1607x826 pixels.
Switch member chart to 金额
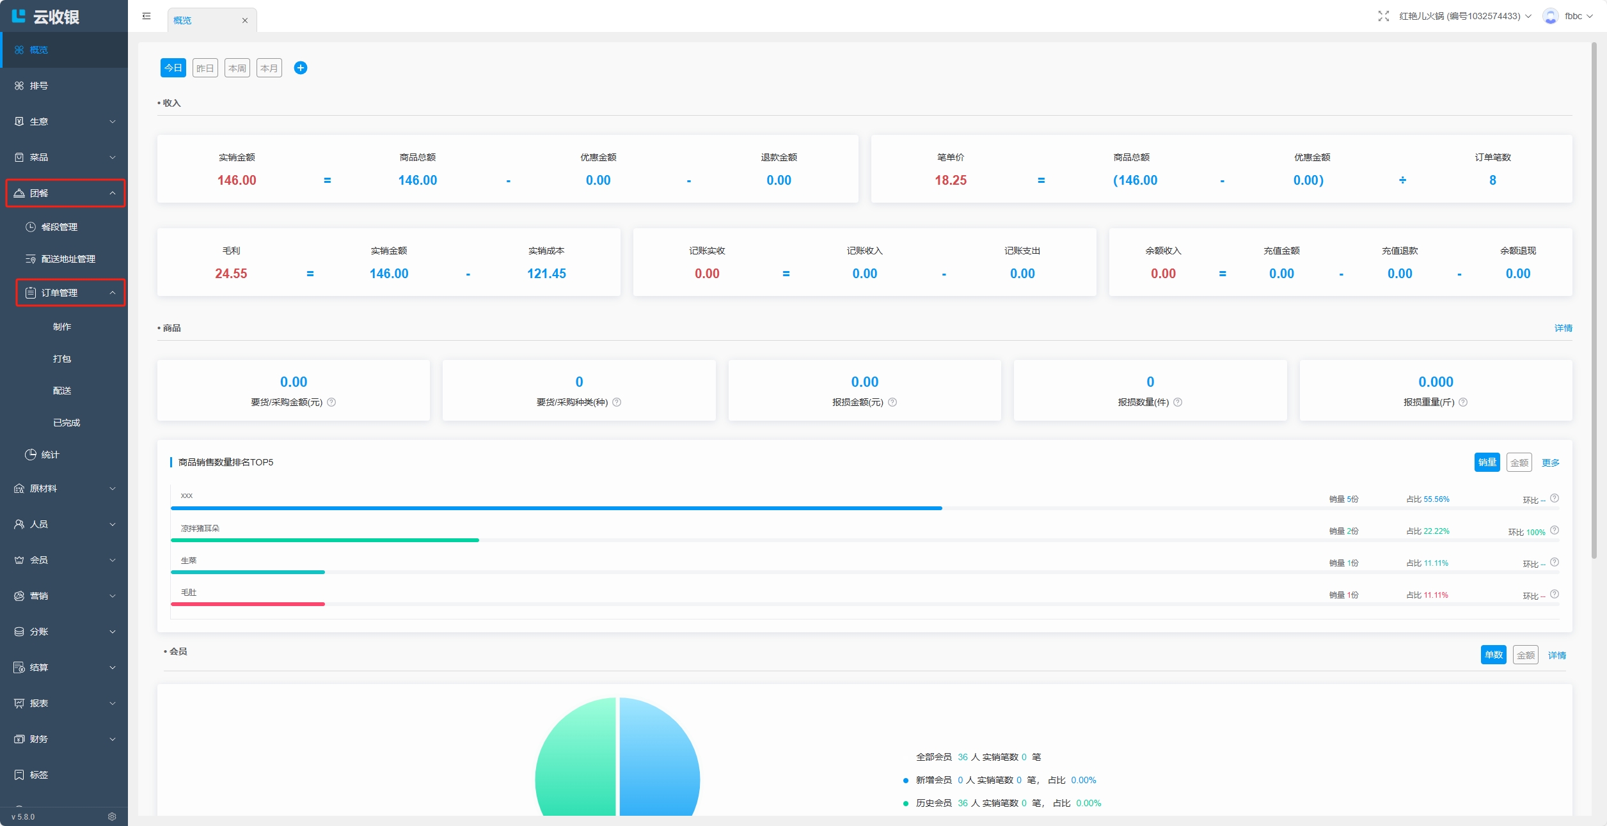click(1525, 655)
